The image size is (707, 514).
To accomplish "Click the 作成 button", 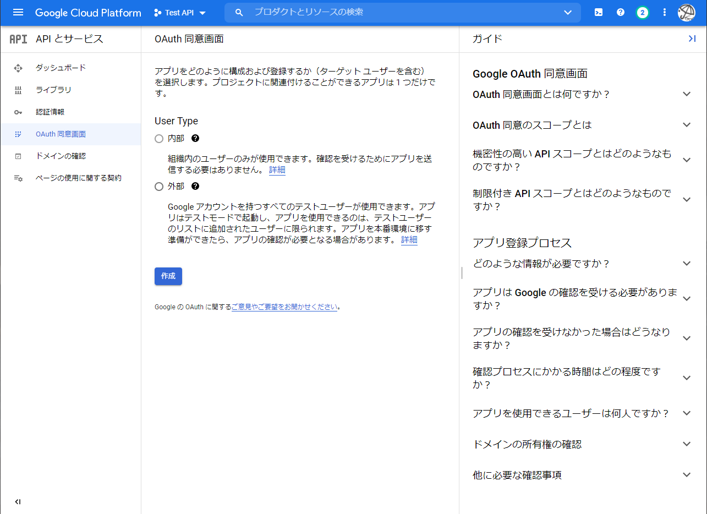I will click(x=168, y=276).
